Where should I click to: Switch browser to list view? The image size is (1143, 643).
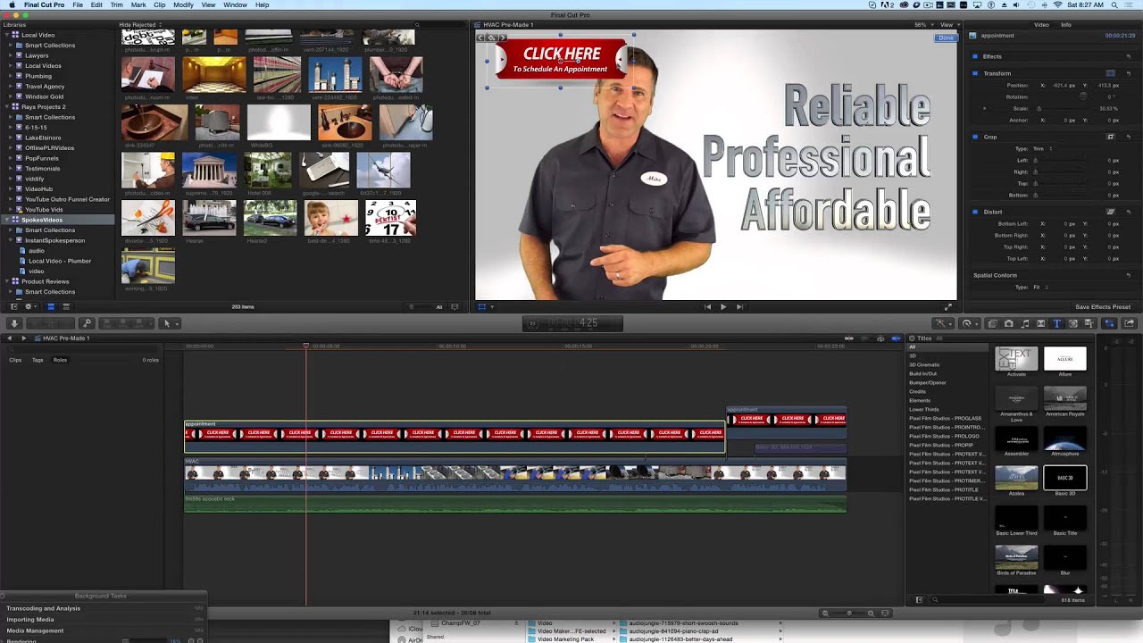coord(66,306)
